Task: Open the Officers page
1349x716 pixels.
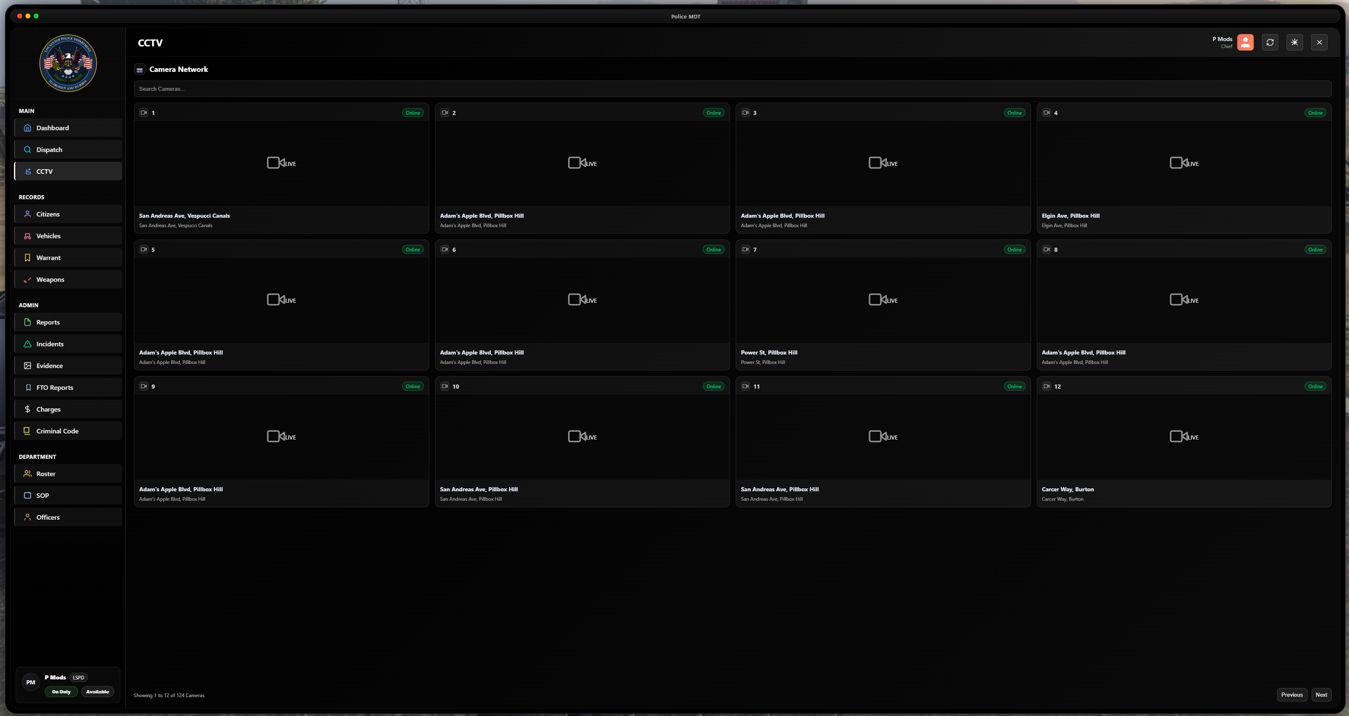Action: pyautogui.click(x=68, y=518)
